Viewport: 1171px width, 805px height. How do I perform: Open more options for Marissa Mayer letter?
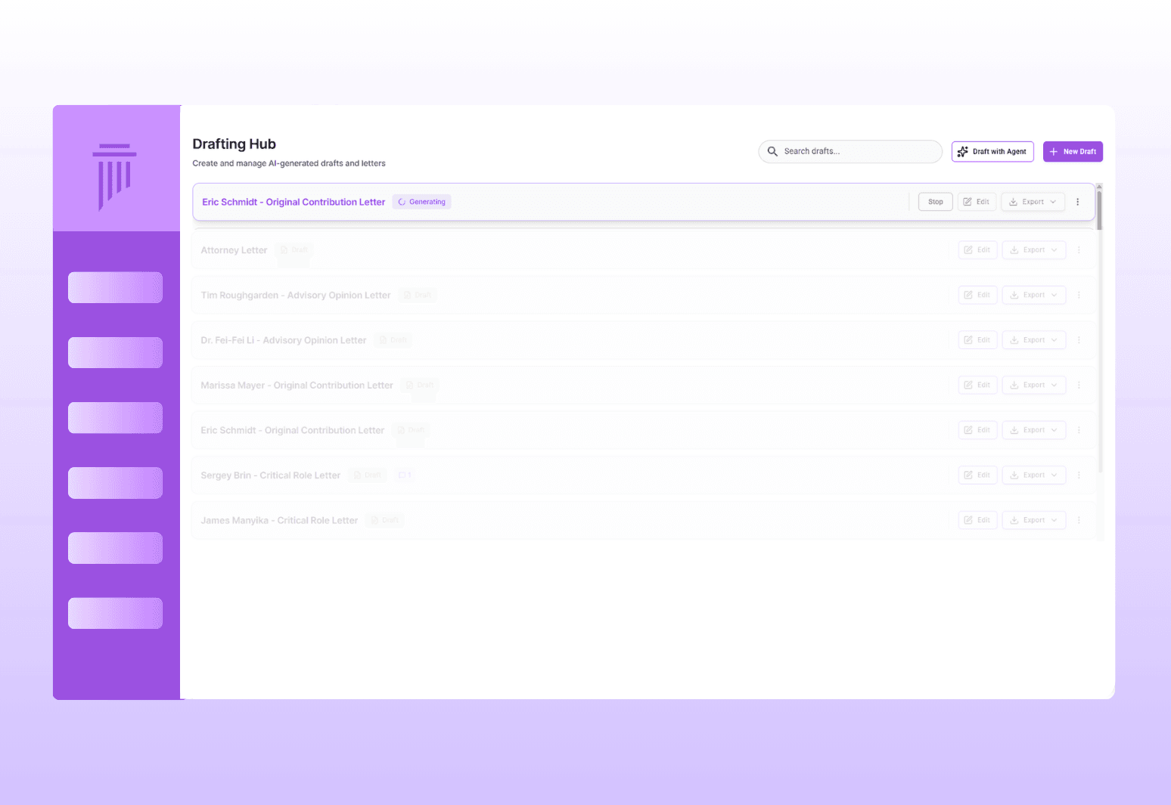point(1079,385)
